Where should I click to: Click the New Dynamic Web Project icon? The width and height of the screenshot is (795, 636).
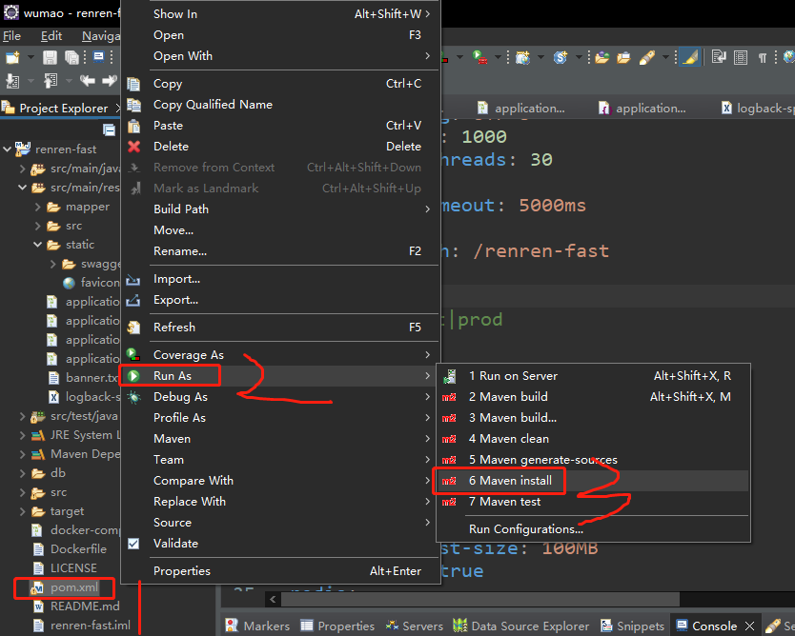coord(522,57)
